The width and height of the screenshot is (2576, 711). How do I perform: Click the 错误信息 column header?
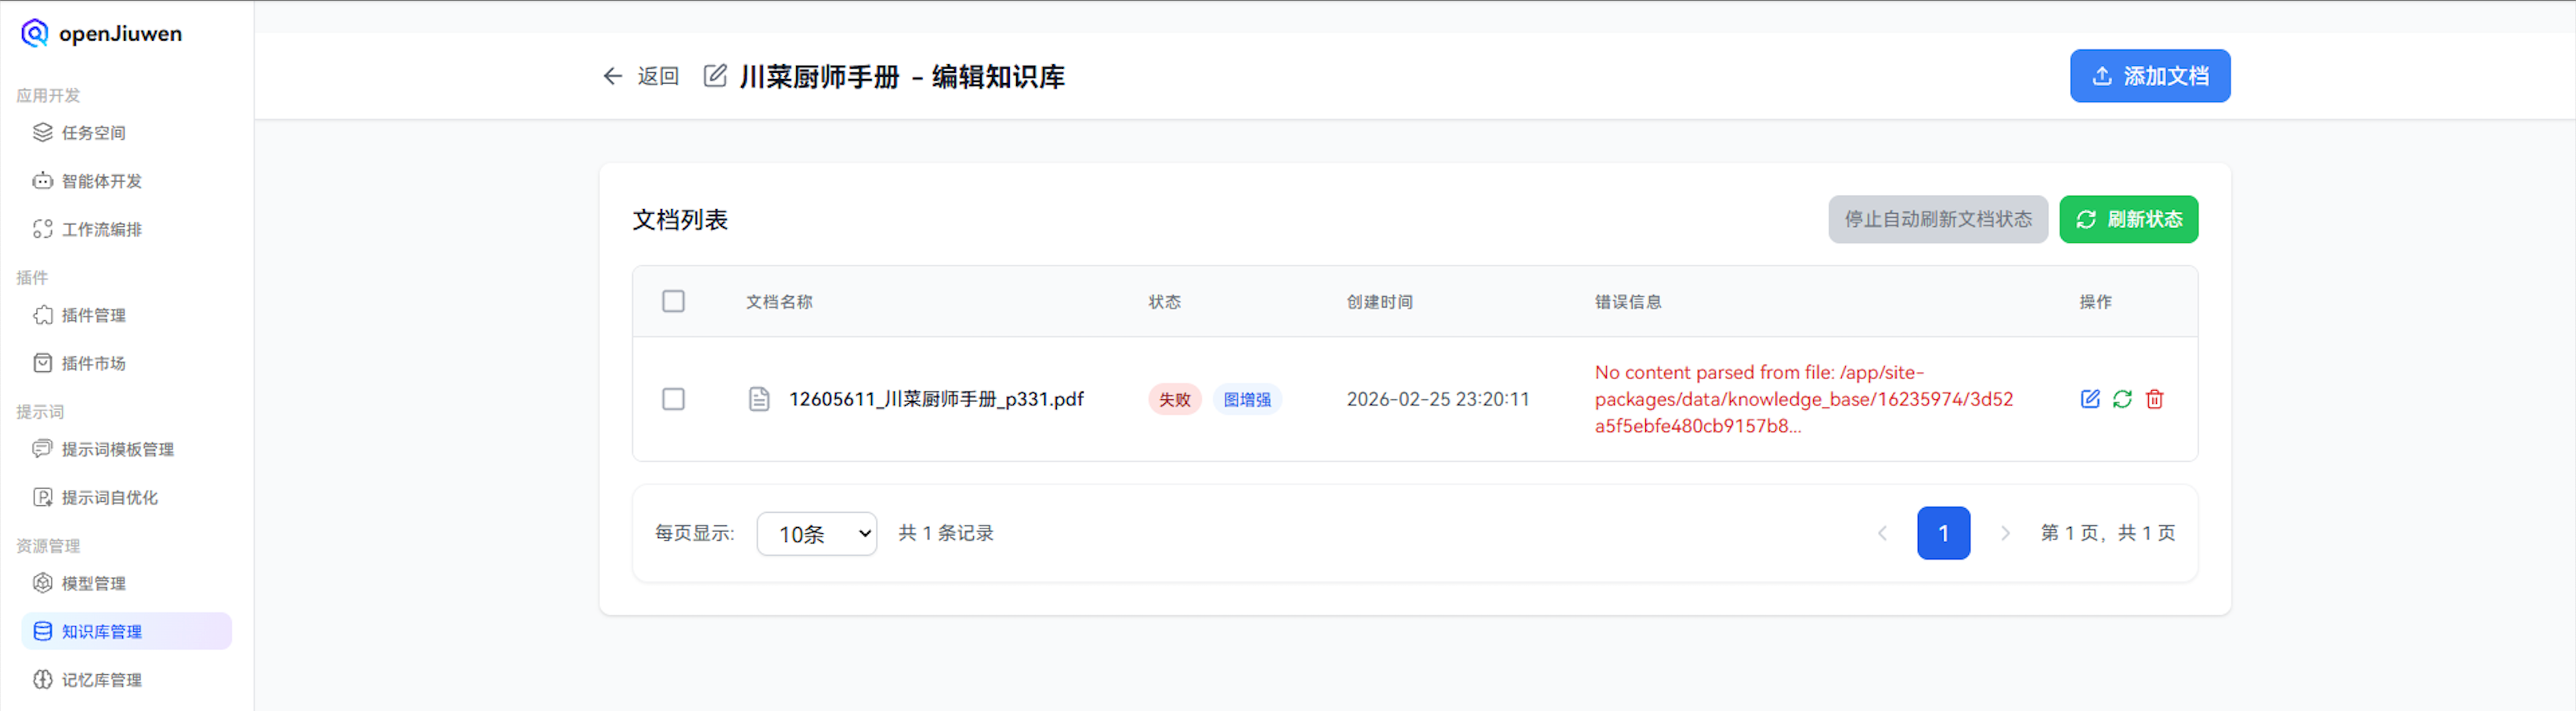1628,302
